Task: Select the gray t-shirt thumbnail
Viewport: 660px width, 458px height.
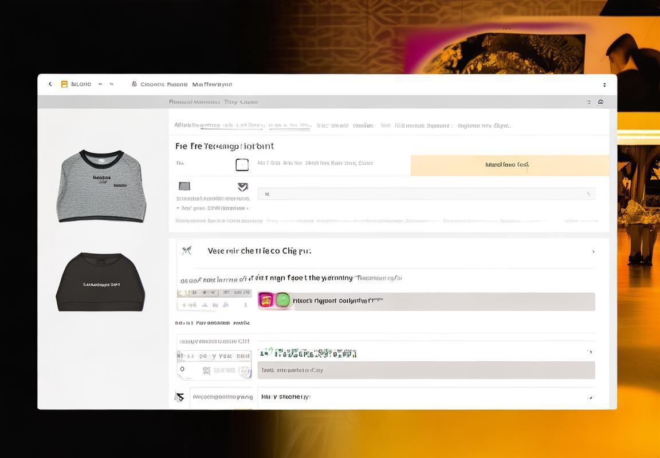Action: tap(101, 186)
